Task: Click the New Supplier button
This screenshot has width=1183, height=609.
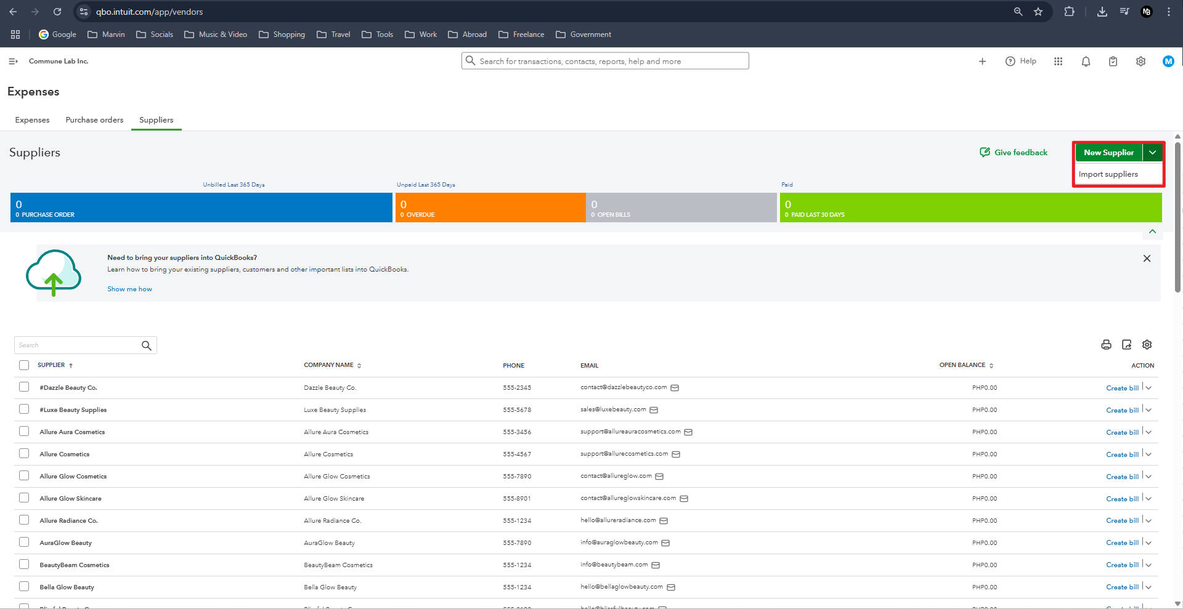Action: pyautogui.click(x=1108, y=153)
